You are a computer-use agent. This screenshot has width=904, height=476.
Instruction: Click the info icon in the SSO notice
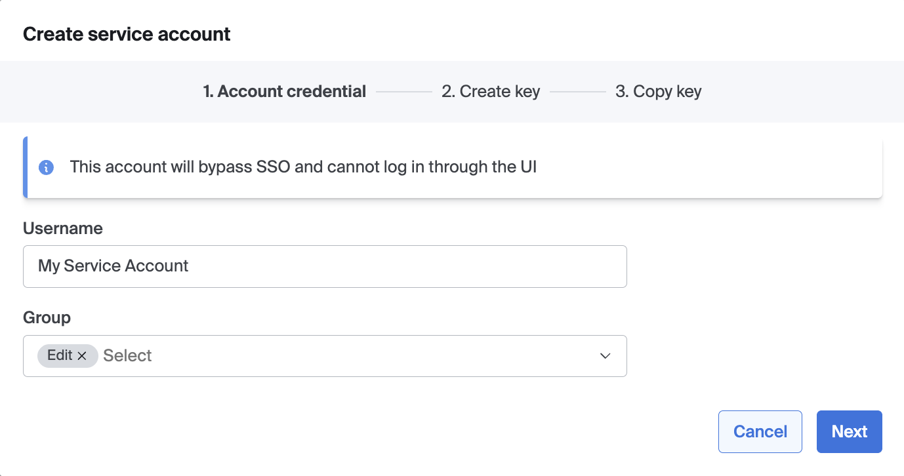click(46, 167)
